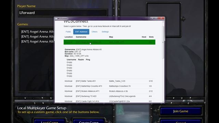Click the Broken Alliances 4.9b map name
219x123 pixels.
click(118, 91)
